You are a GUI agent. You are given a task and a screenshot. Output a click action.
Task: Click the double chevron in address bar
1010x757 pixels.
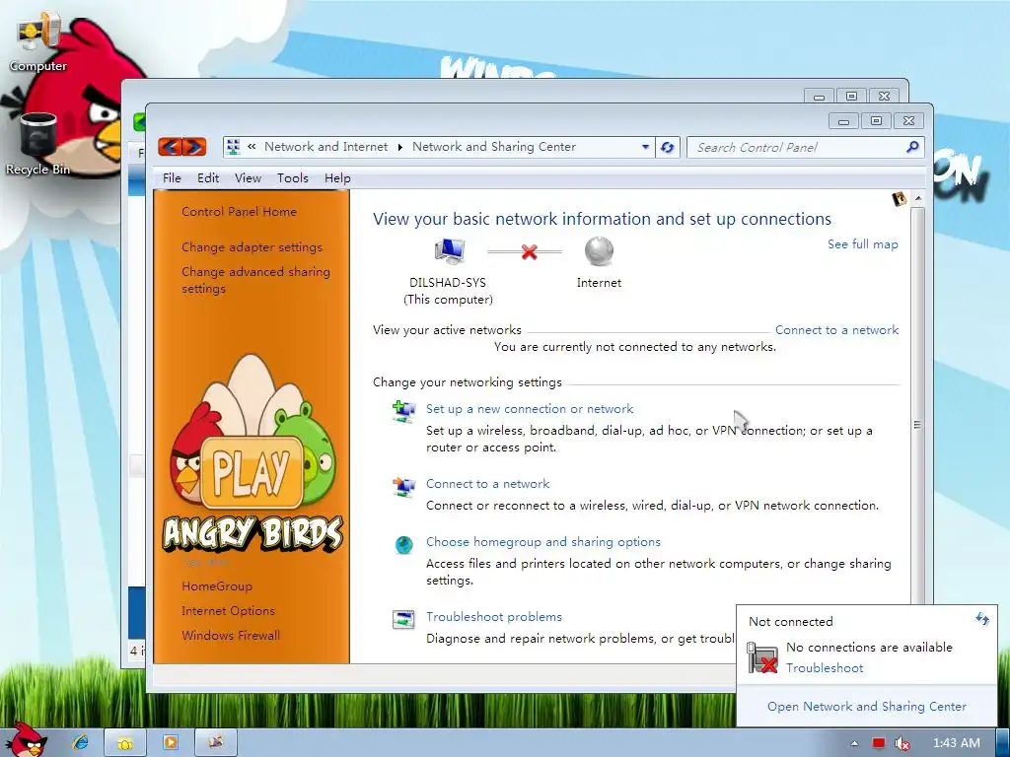click(252, 147)
